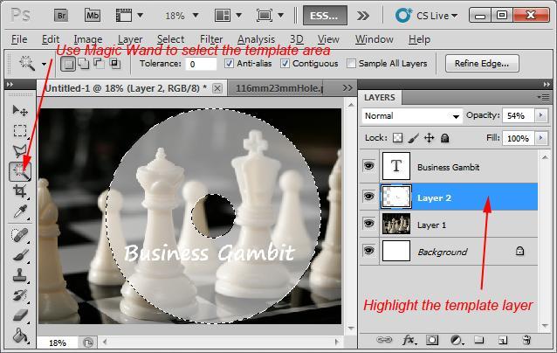The width and height of the screenshot is (557, 353).
Task: Hide Layer 2 with its eye icon
Action: pos(368,197)
